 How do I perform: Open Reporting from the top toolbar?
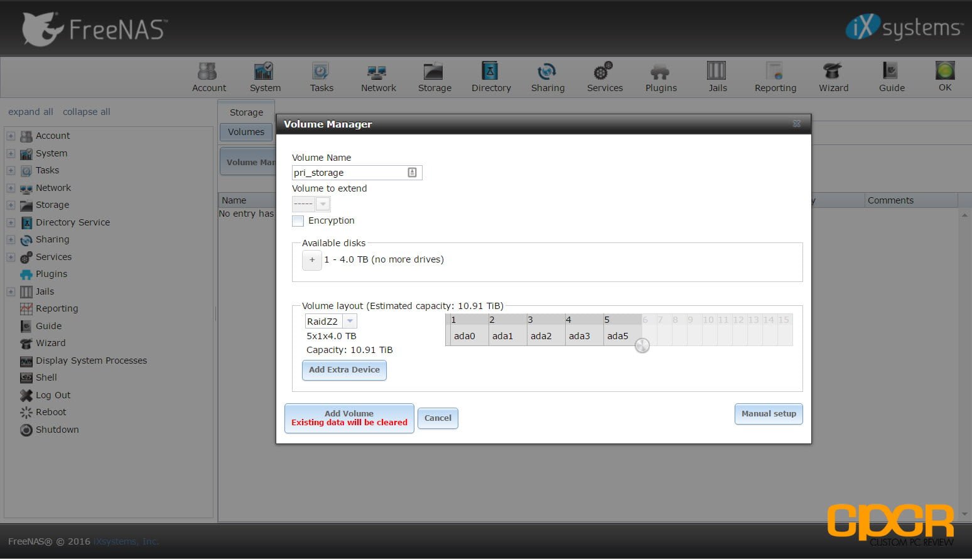pos(775,77)
